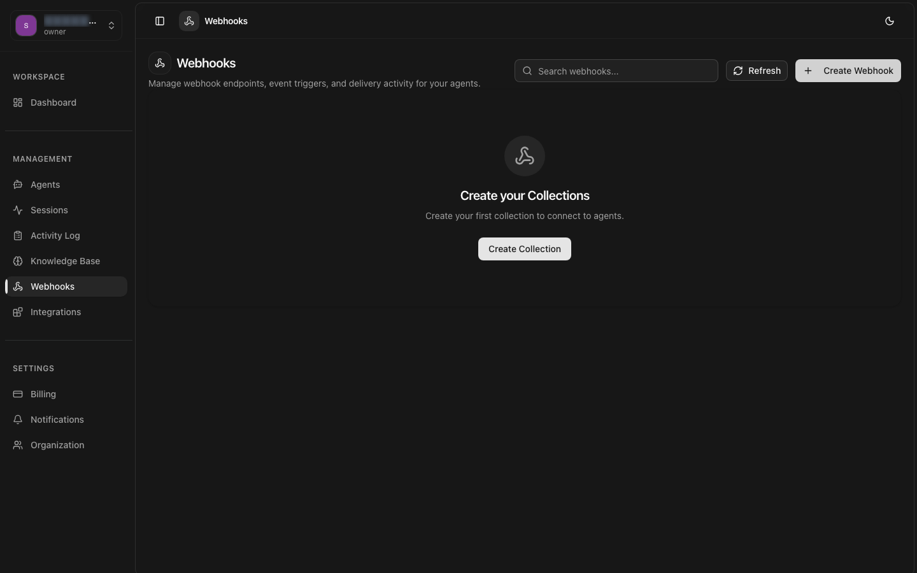
Task: Go to Agents in sidebar
Action: pyautogui.click(x=66, y=185)
